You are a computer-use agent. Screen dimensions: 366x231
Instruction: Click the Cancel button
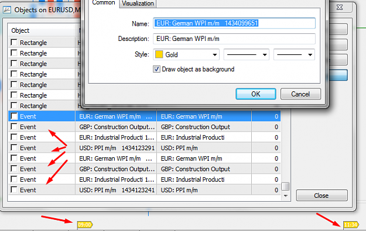[300, 94]
